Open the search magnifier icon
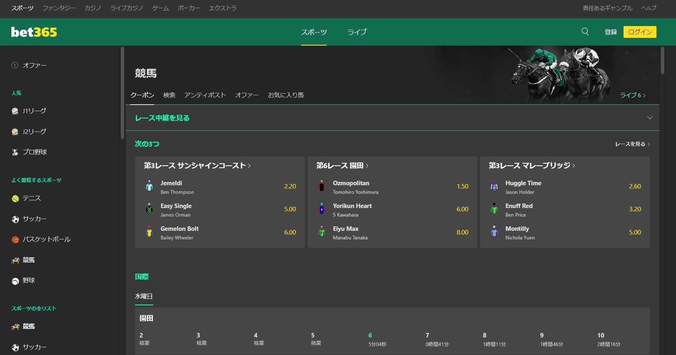Image resolution: width=676 pixels, height=355 pixels. point(585,32)
